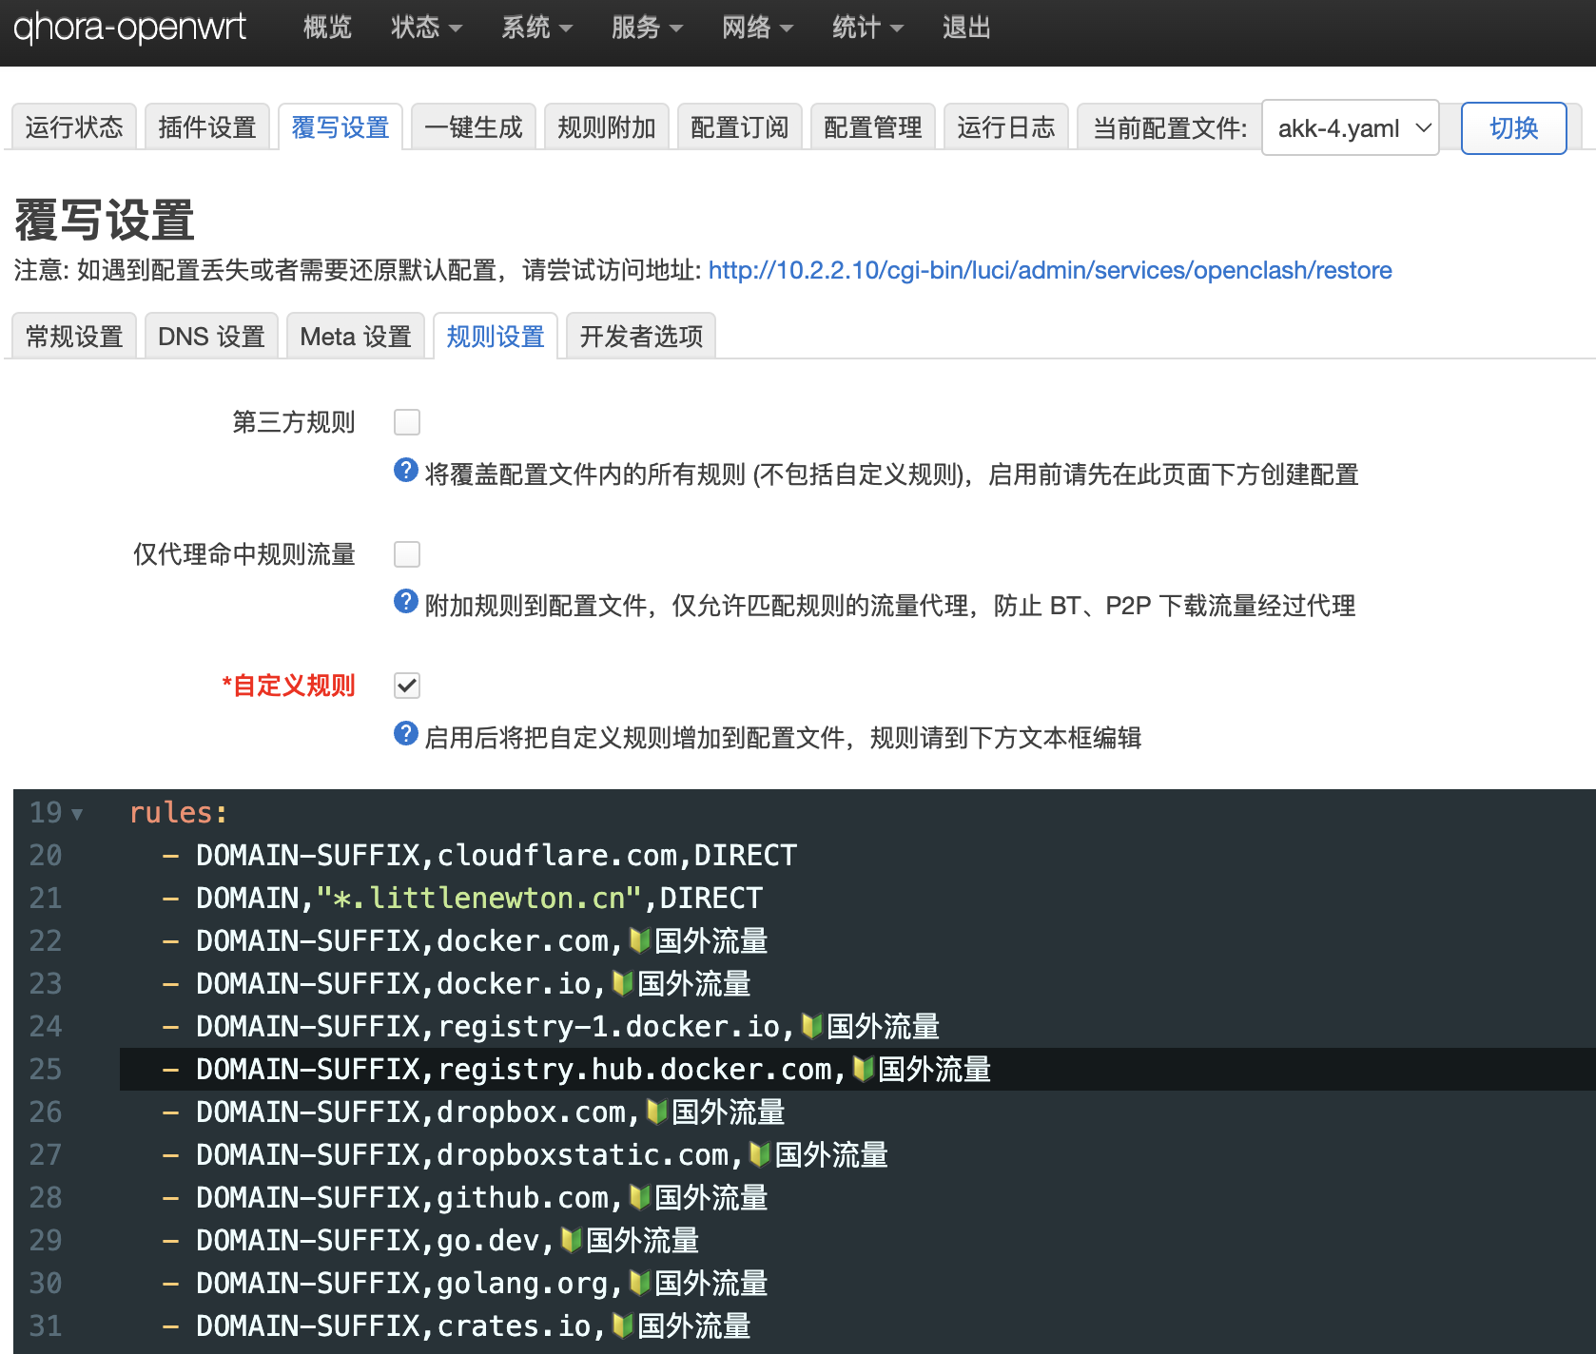
Task: Open the 系统 dropdown menu
Action: (x=536, y=28)
